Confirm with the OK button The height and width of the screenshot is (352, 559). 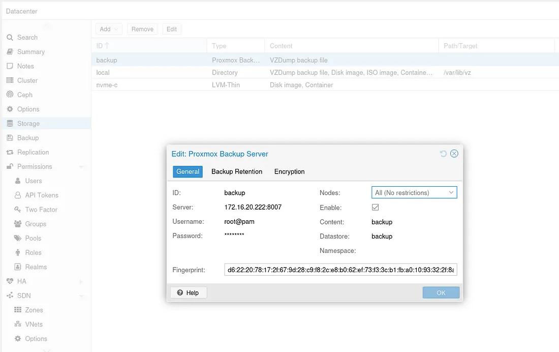pos(441,292)
